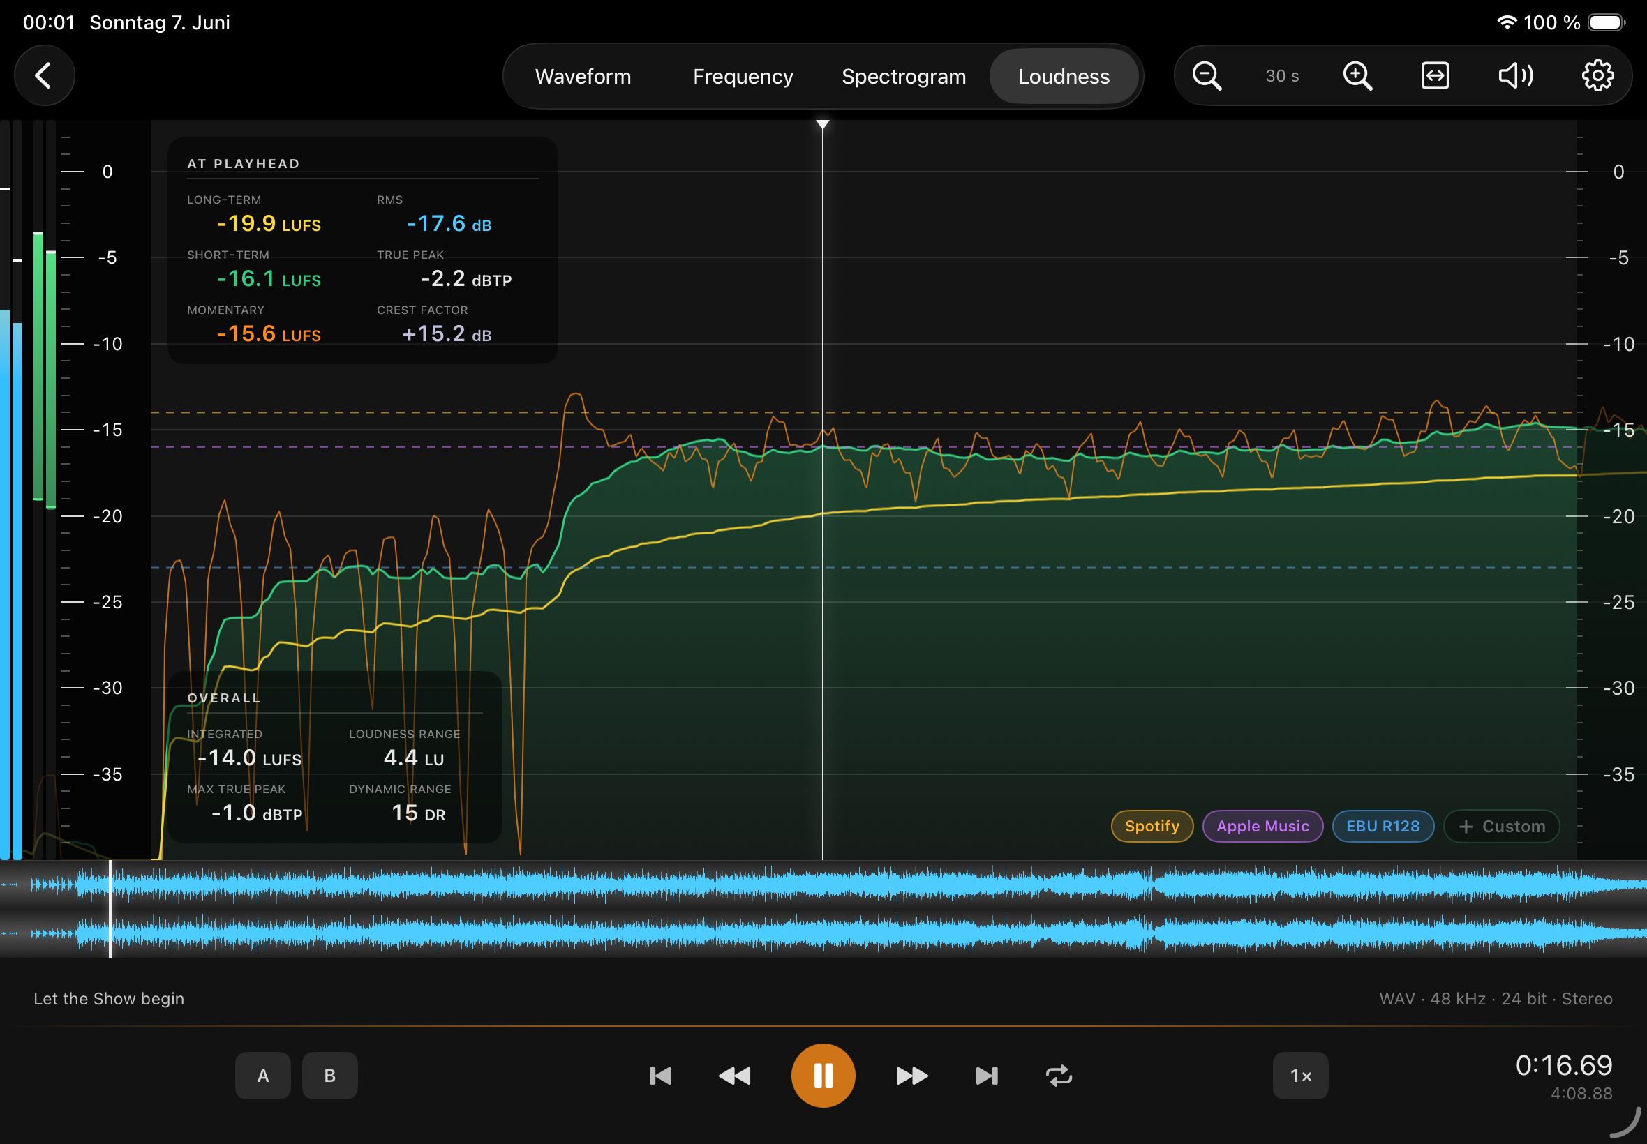Change the 1× playback speed
Screen dimensions: 1647x1144
click(1301, 1076)
